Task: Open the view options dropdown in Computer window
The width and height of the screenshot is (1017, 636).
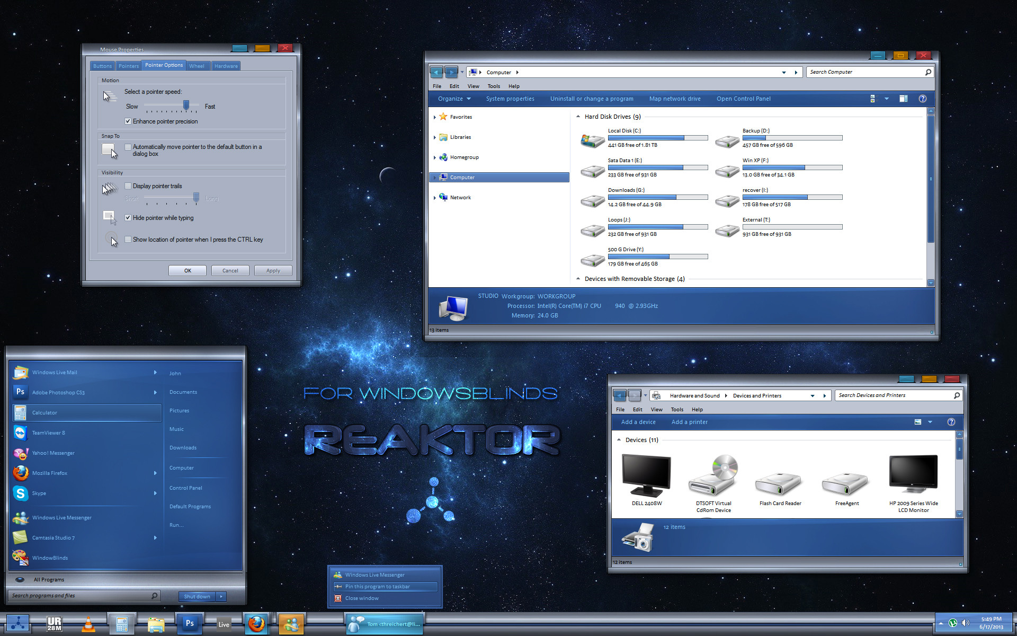Action: 887,99
